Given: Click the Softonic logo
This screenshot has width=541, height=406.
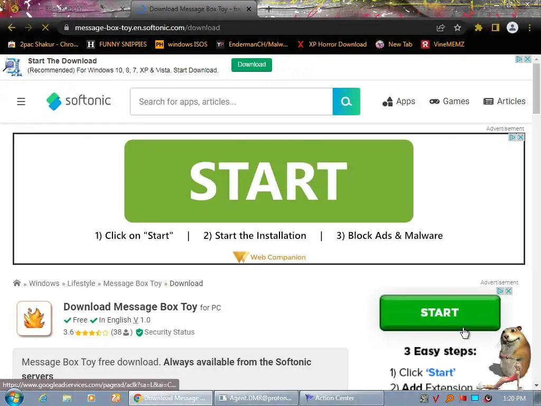Looking at the screenshot, I should 79,101.
